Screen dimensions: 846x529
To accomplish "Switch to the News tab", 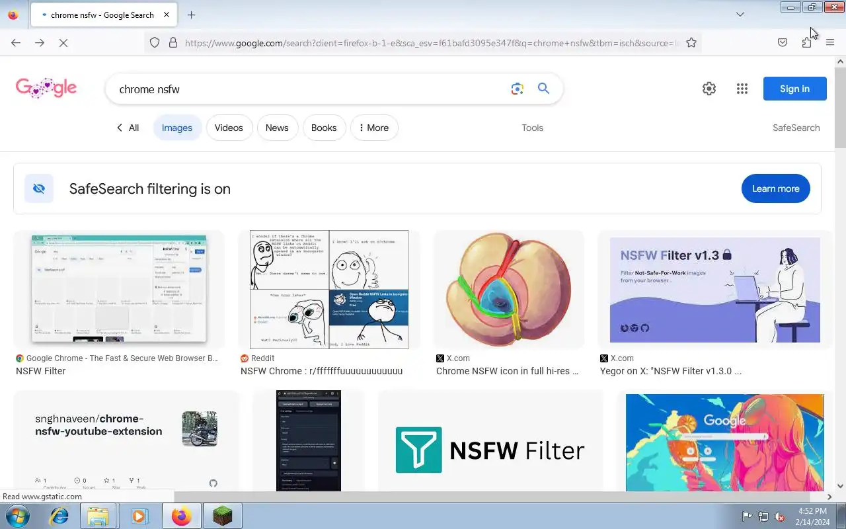I will tap(277, 128).
